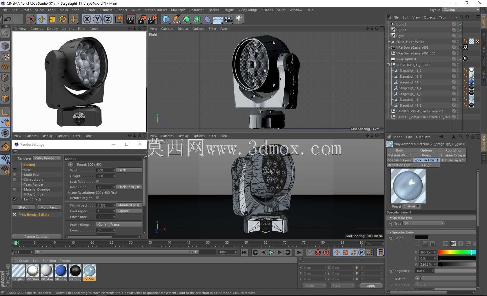Toggle Brightness animation dot

click(391, 271)
